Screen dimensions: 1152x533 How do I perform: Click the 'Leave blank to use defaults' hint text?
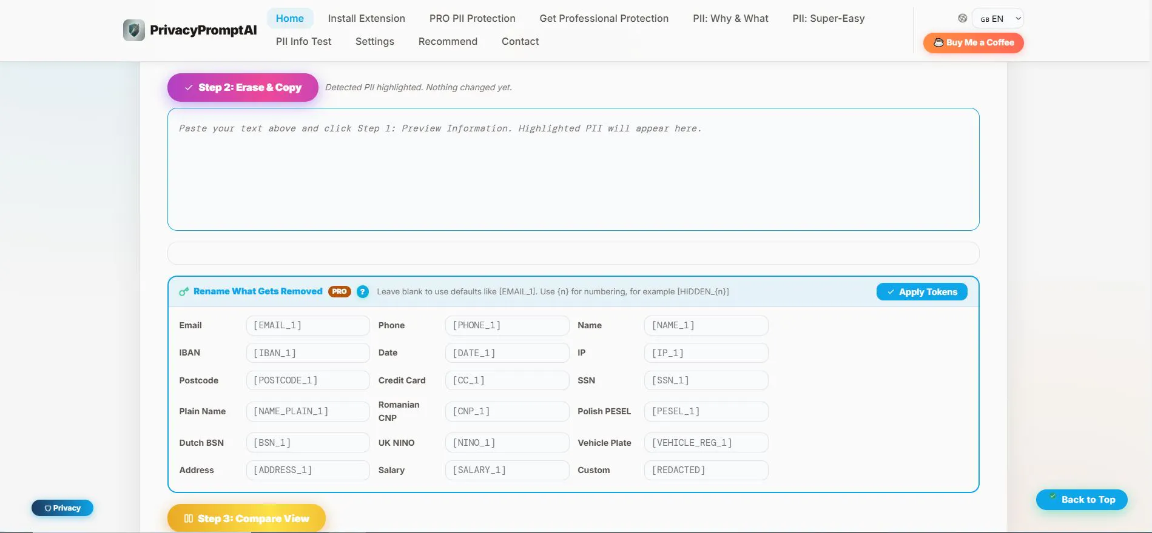click(553, 292)
